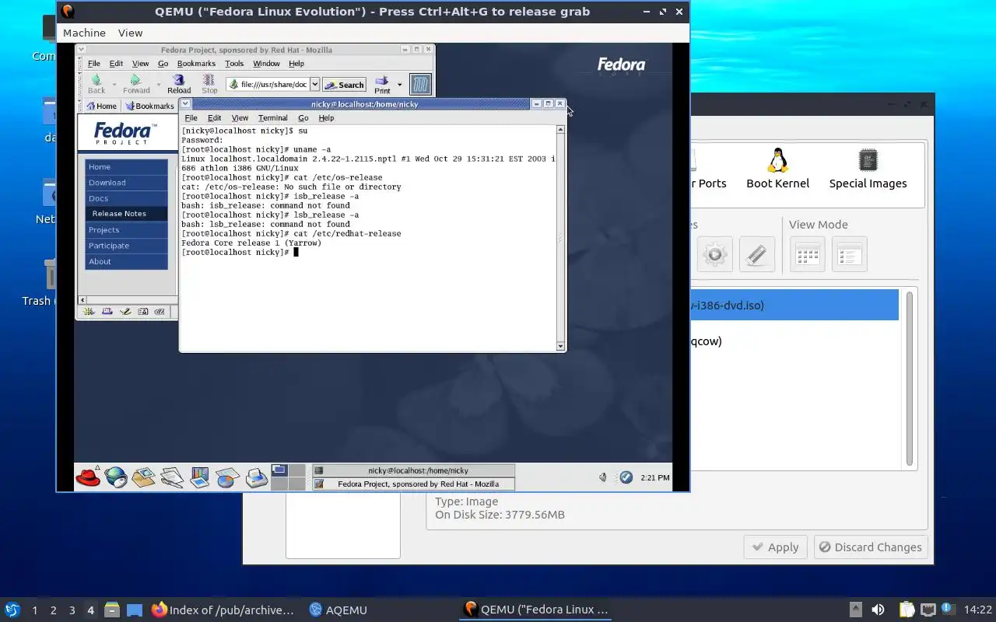Open the Help menu in terminal window
Viewport: 996px width, 622px height.
pyautogui.click(x=326, y=118)
